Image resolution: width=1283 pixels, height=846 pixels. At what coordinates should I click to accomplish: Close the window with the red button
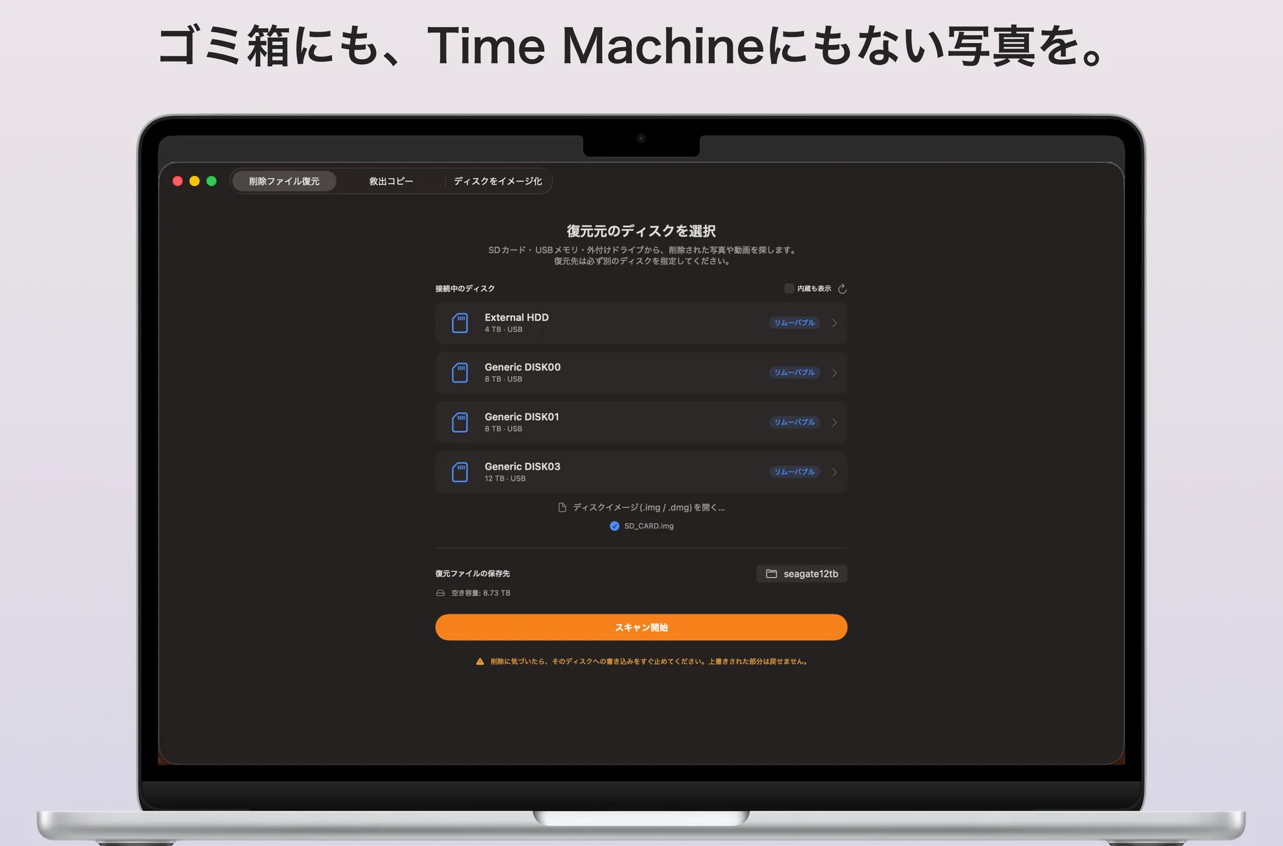178,181
